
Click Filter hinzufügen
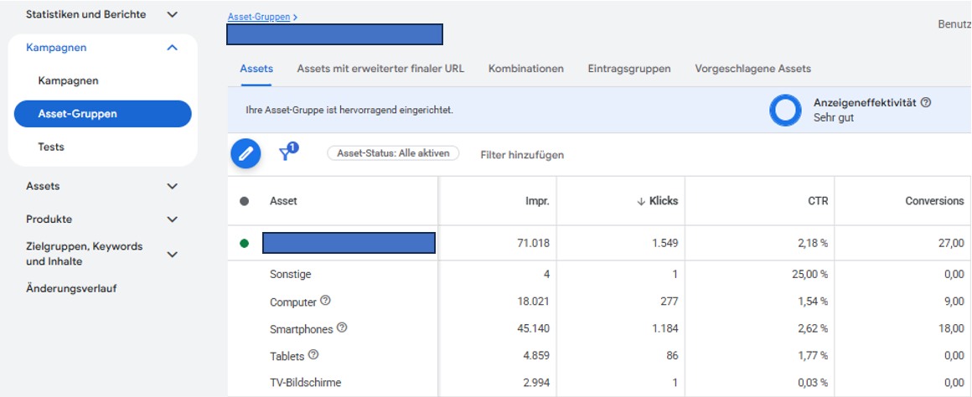pyautogui.click(x=522, y=155)
